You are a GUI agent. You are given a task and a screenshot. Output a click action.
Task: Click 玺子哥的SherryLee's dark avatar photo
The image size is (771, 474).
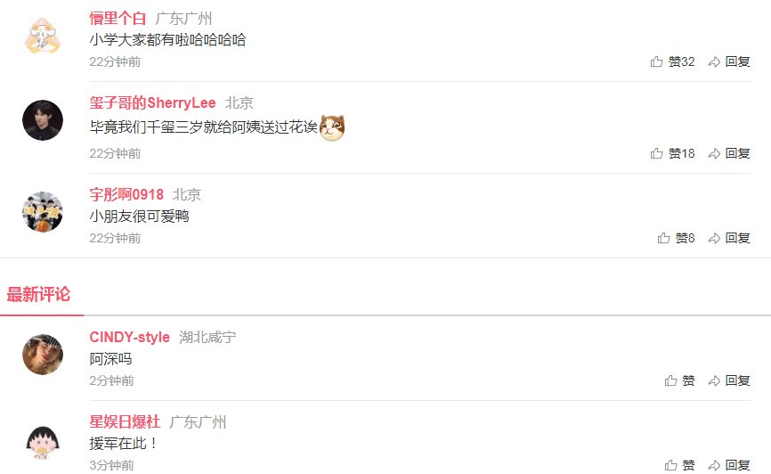coord(43,120)
